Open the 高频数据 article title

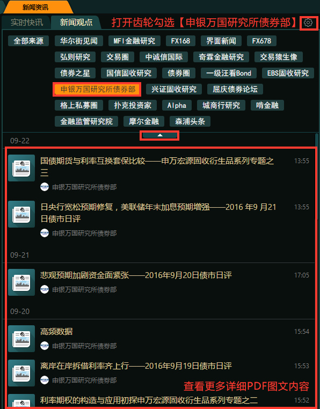click(x=56, y=331)
